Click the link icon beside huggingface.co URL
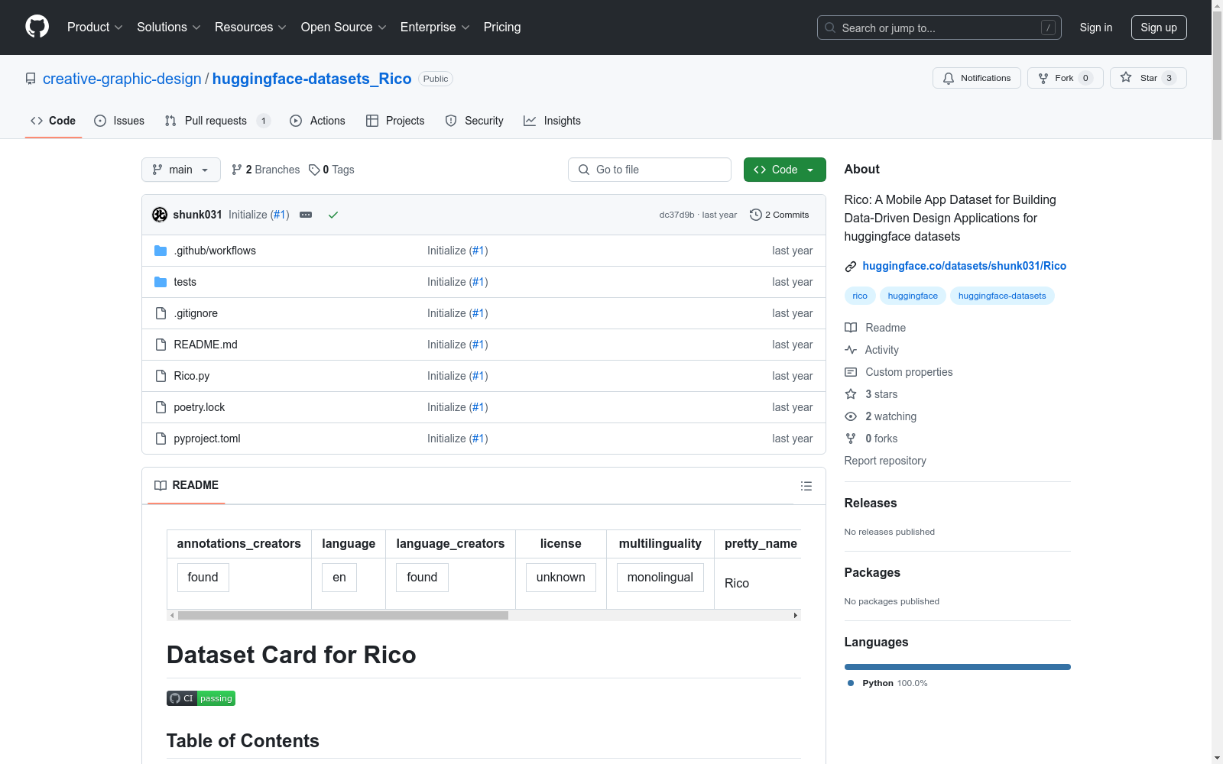This screenshot has width=1223, height=764. click(x=851, y=267)
